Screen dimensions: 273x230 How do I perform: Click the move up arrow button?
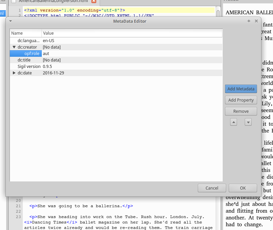233,122
